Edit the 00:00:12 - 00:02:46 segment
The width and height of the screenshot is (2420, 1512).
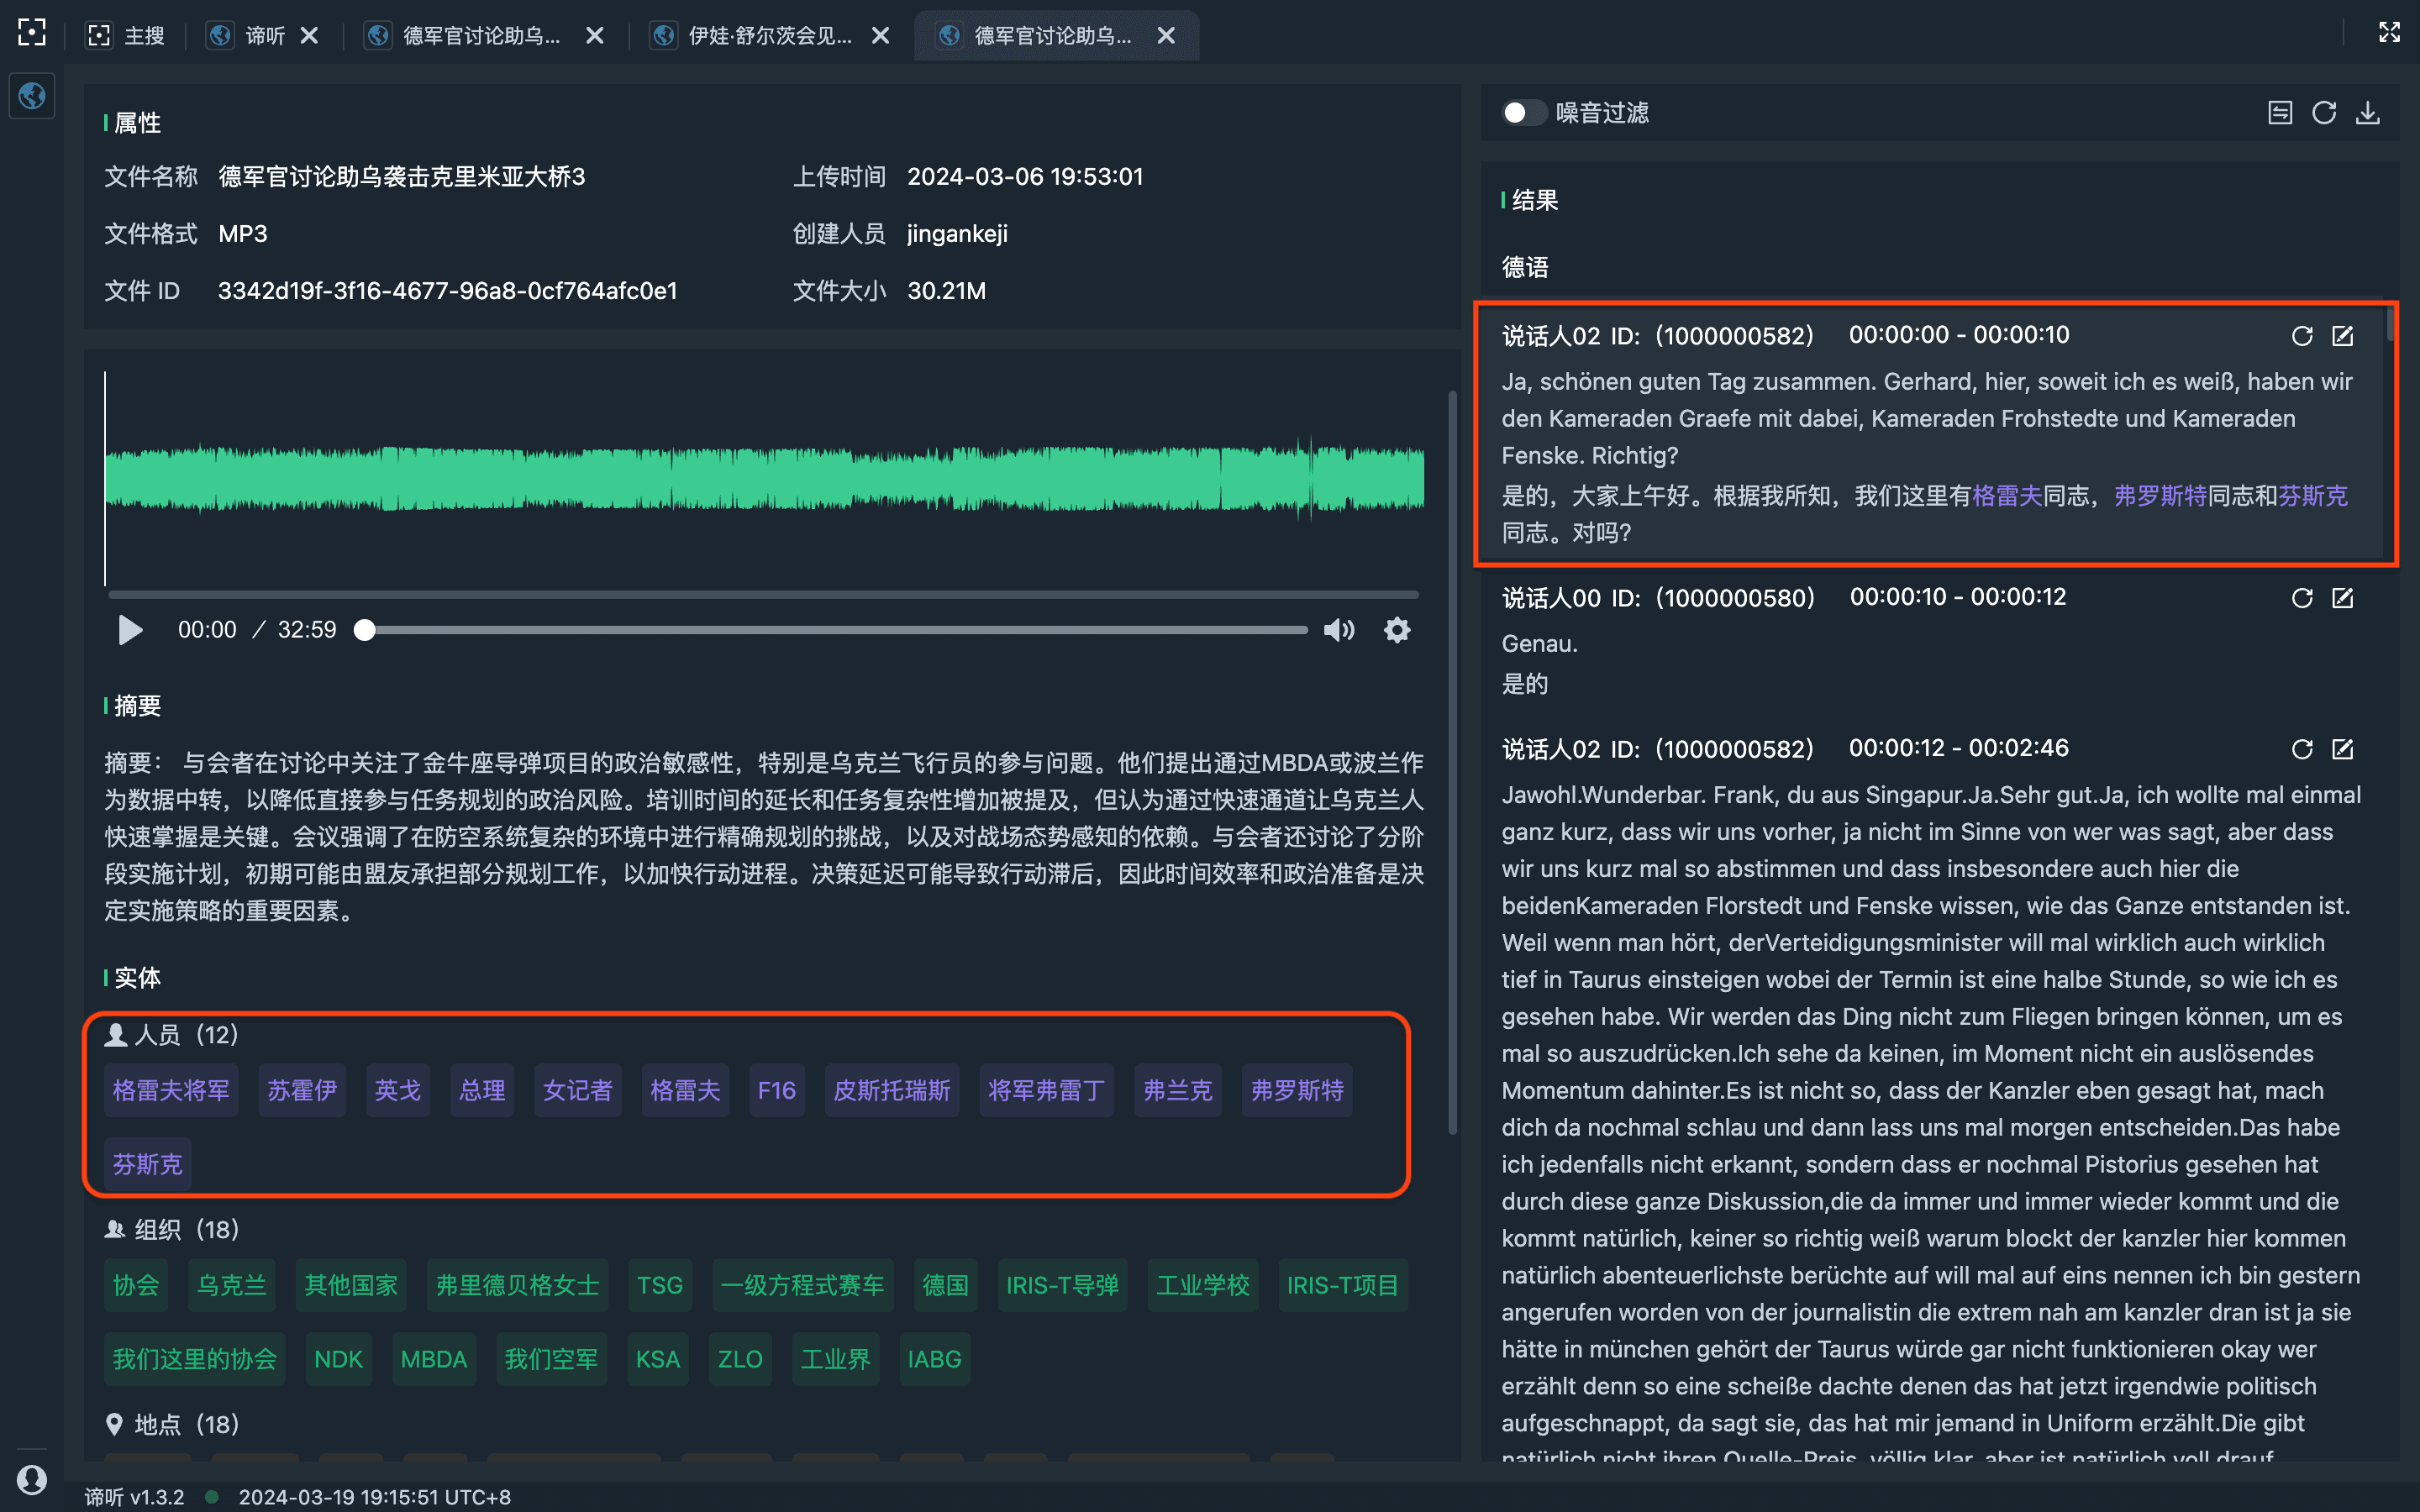(2342, 749)
